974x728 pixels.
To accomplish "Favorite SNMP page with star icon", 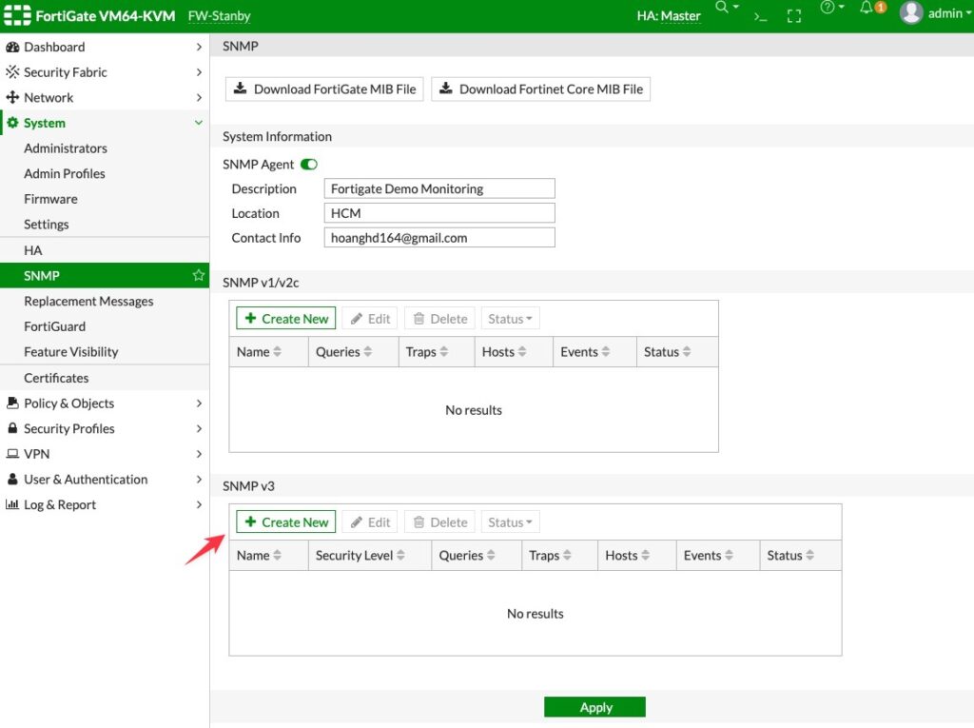I will coord(198,275).
